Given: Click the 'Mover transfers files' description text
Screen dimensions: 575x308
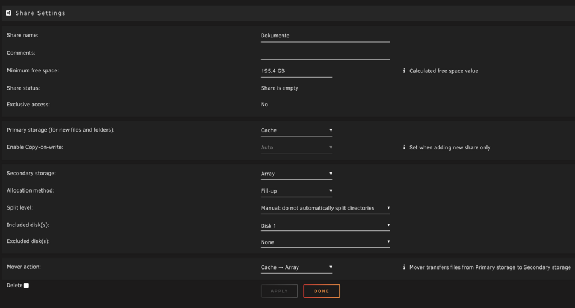Looking at the screenshot, I should pyautogui.click(x=490, y=267).
